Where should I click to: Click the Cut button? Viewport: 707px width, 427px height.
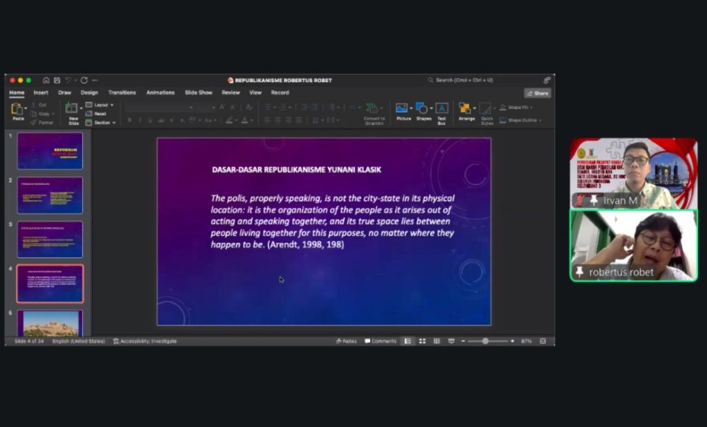pos(39,105)
